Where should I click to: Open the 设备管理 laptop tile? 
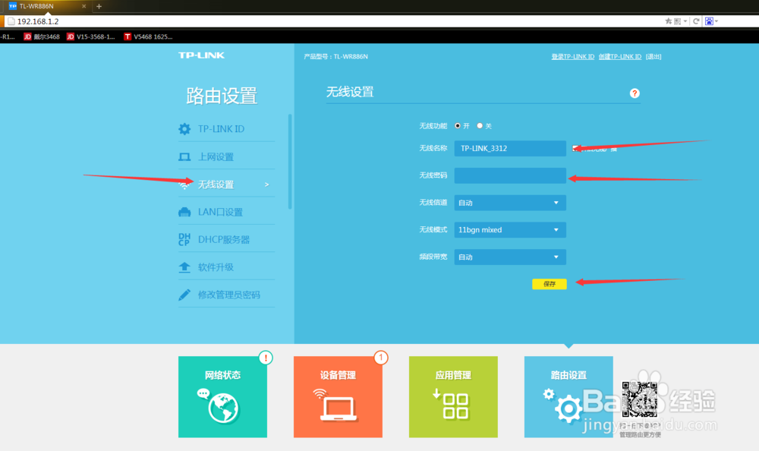(338, 397)
